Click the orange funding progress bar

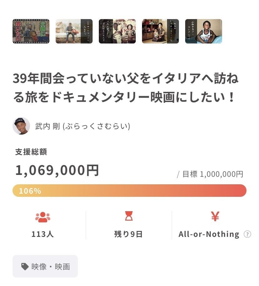(x=141, y=191)
